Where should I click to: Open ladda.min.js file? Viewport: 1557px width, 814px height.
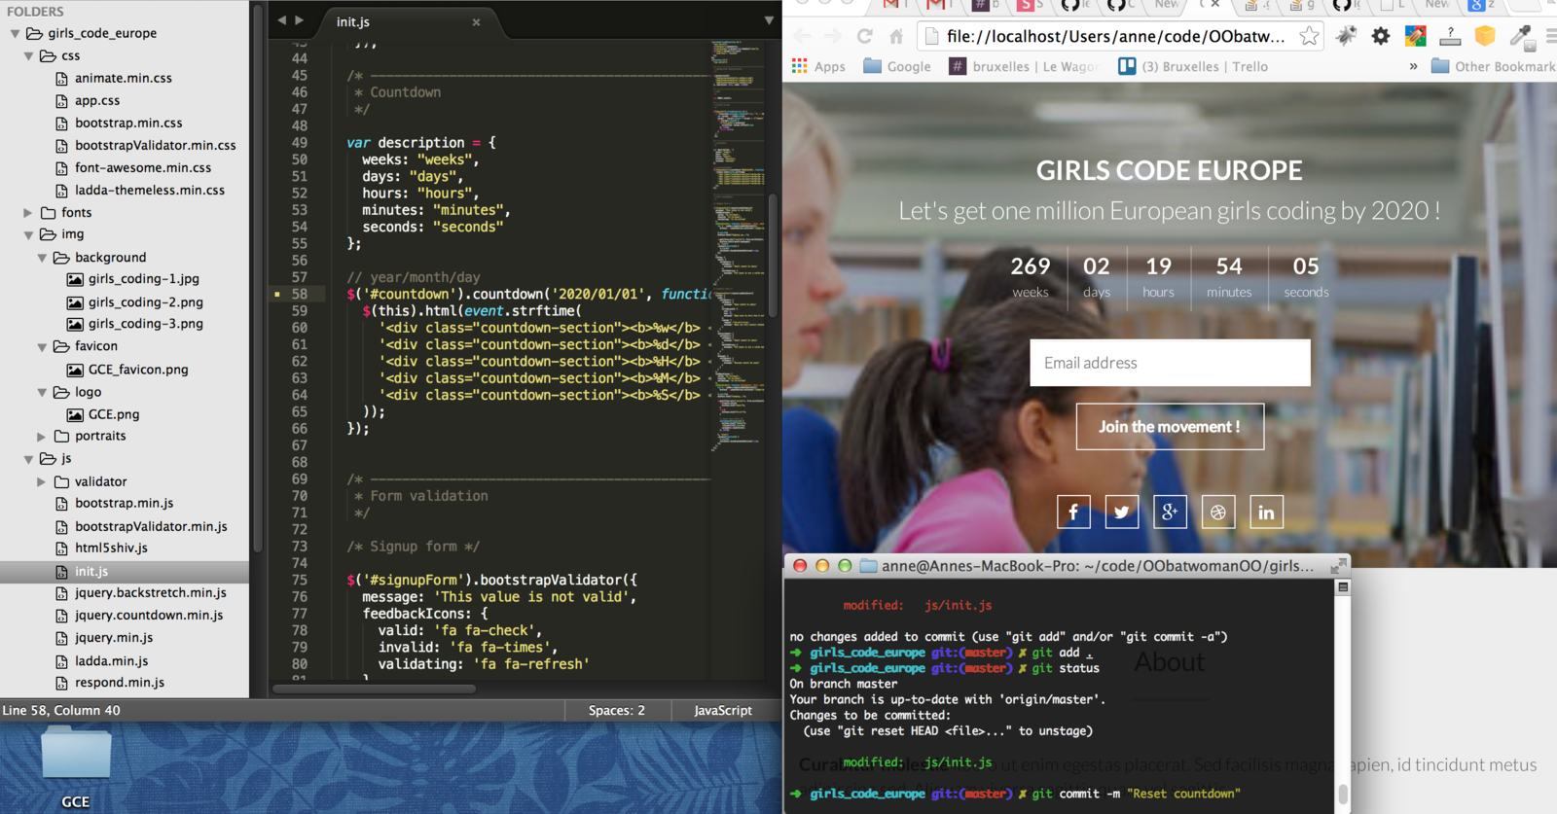[112, 661]
